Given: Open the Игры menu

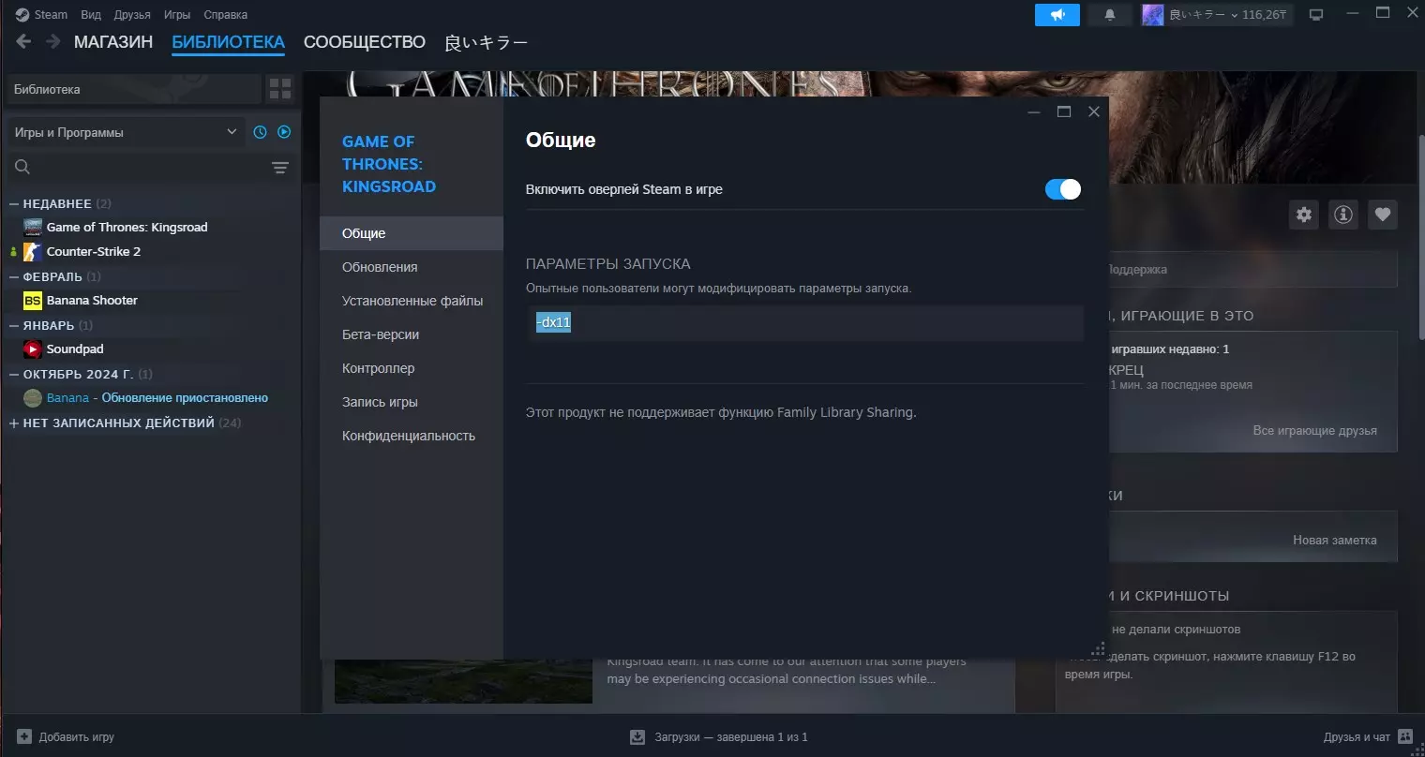Looking at the screenshot, I should point(177,14).
